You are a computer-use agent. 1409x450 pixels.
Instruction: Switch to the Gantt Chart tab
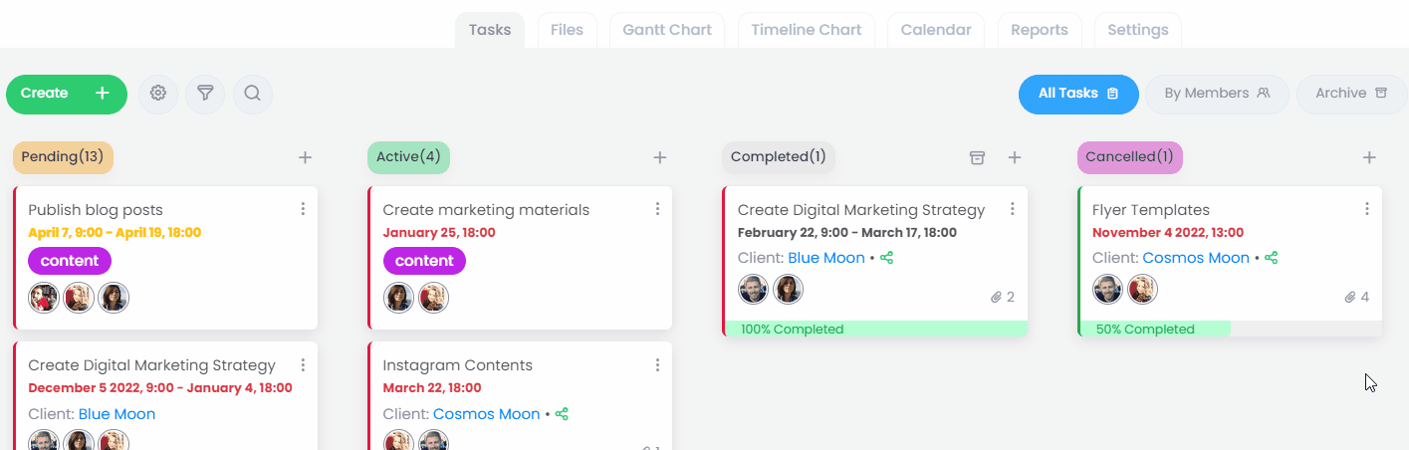click(667, 30)
